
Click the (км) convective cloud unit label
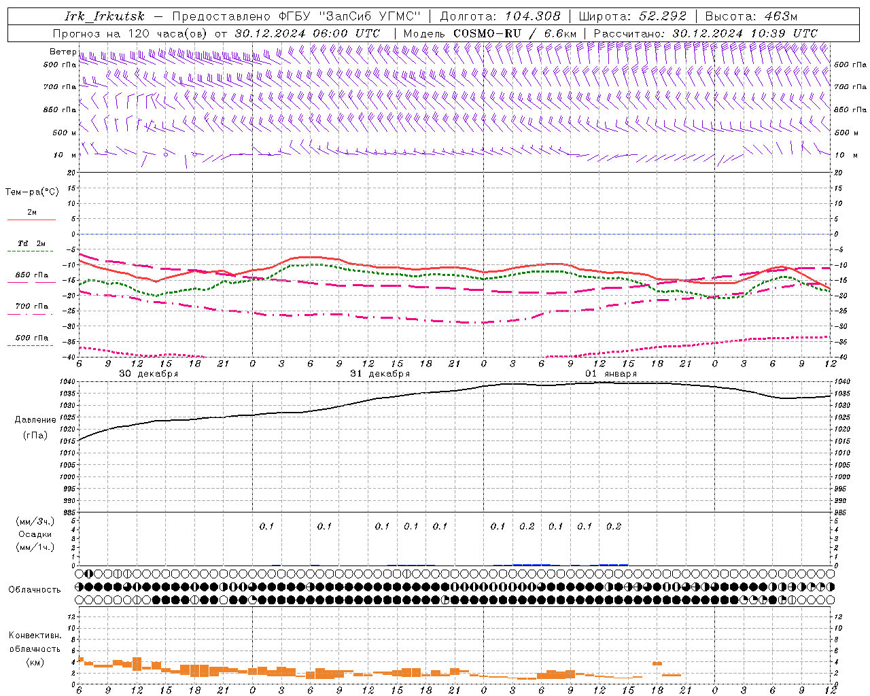click(x=35, y=662)
